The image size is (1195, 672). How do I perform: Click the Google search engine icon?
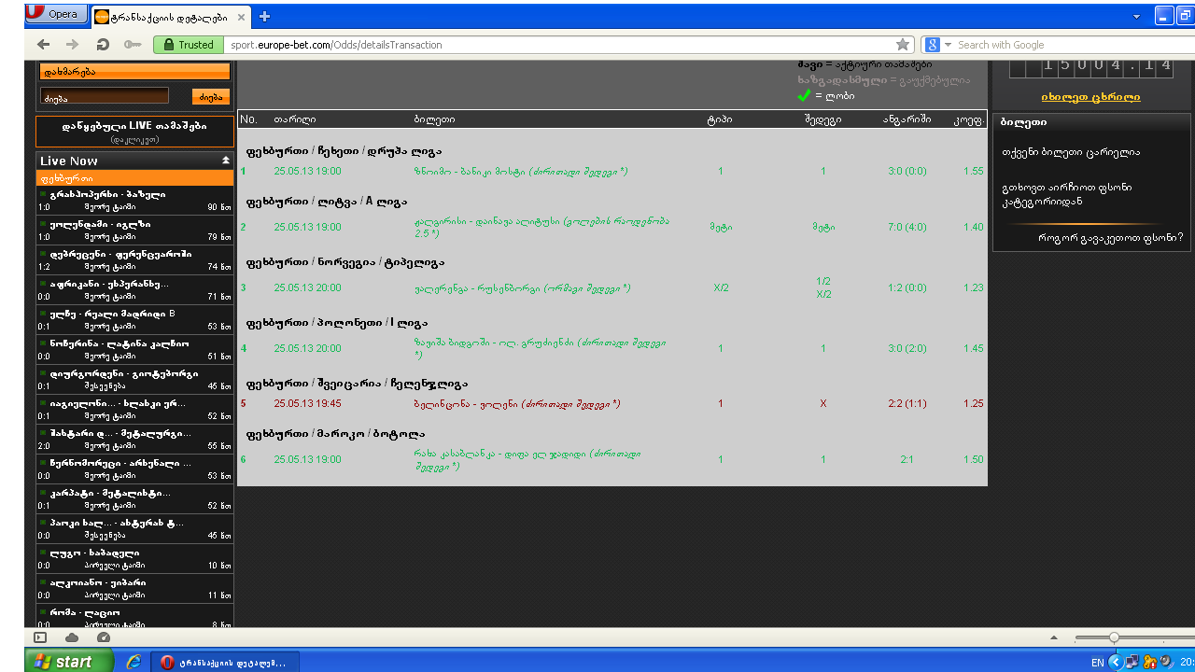pyautogui.click(x=931, y=45)
